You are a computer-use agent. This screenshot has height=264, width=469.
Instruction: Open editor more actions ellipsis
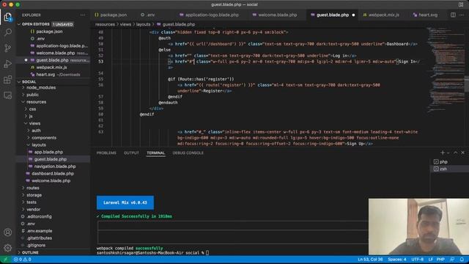pos(462,15)
